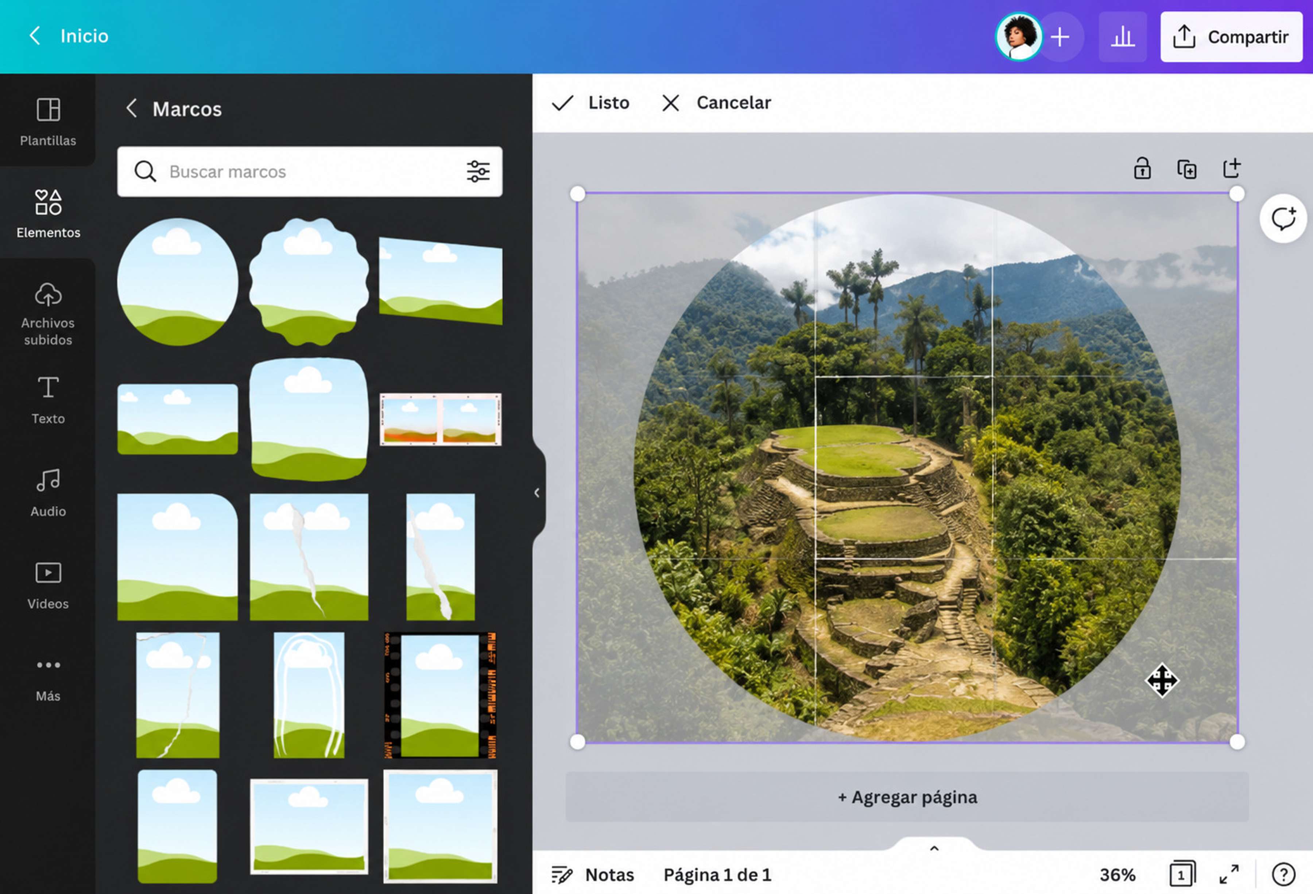Viewport: 1313px width, 894px height.
Task: Open the 36% zoom control
Action: pyautogui.click(x=1117, y=874)
